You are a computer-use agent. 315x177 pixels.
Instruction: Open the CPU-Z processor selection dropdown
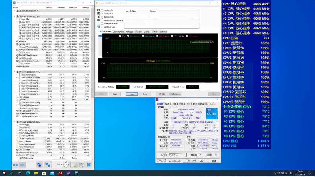(x=177, y=155)
